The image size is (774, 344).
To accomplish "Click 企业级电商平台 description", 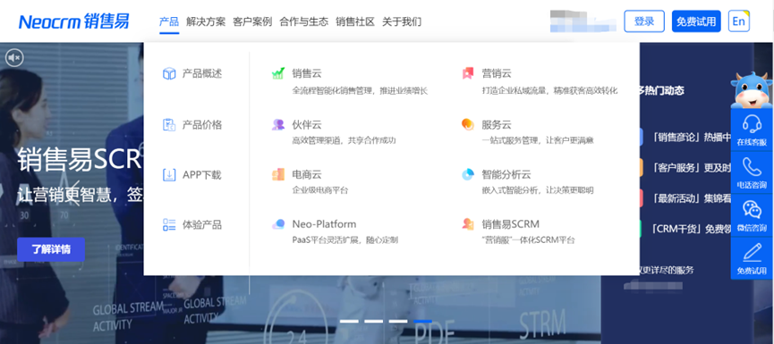I will tap(319, 190).
